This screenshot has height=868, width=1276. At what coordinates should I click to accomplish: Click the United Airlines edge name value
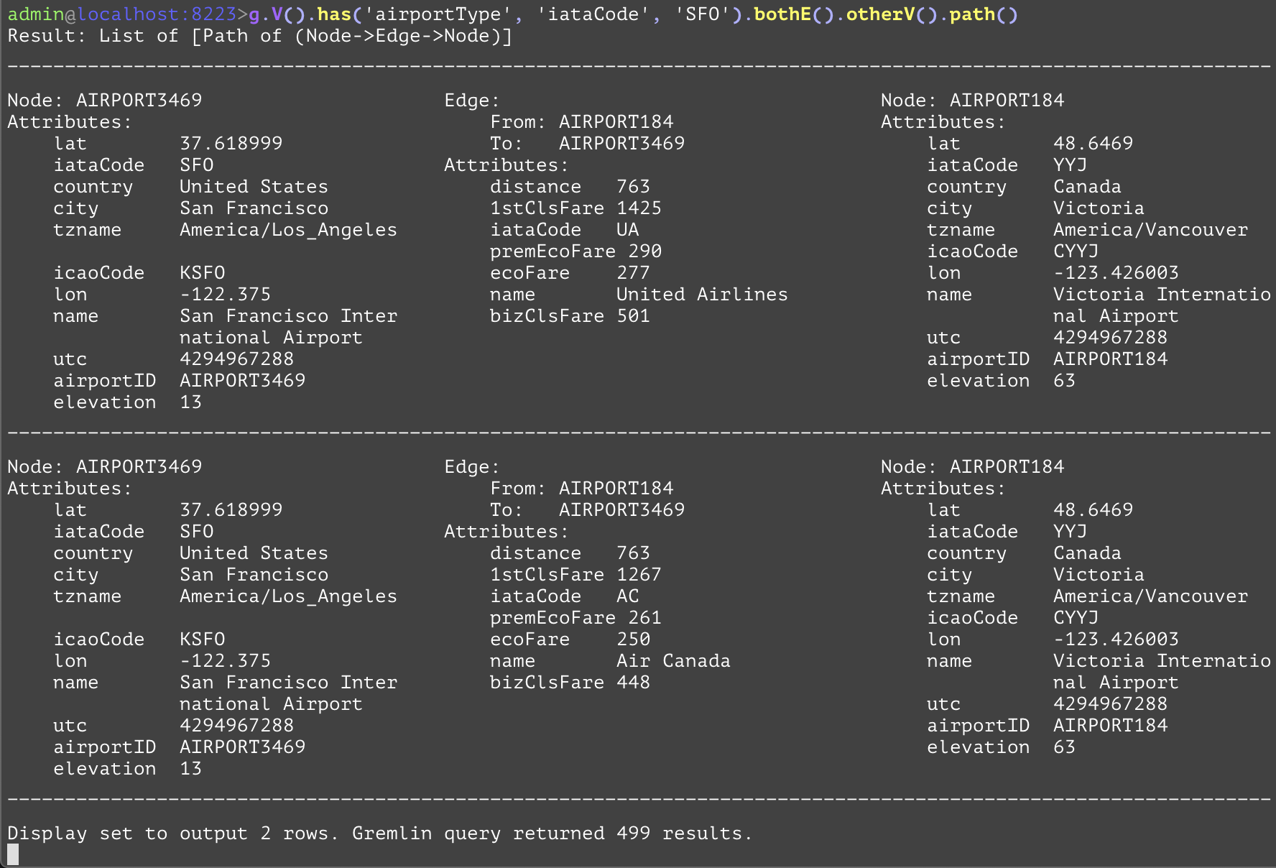[x=702, y=295]
